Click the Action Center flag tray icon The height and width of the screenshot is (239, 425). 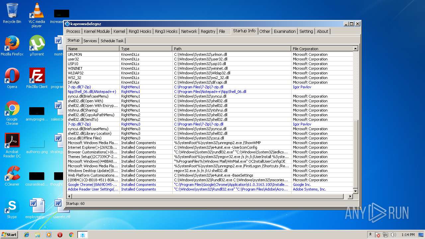[x=378, y=235]
